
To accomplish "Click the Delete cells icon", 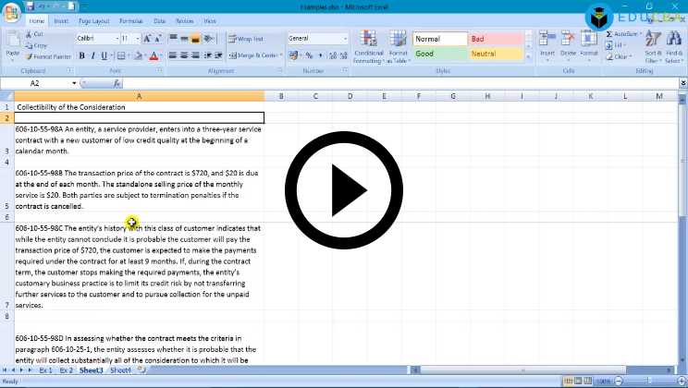I will pyautogui.click(x=568, y=40).
